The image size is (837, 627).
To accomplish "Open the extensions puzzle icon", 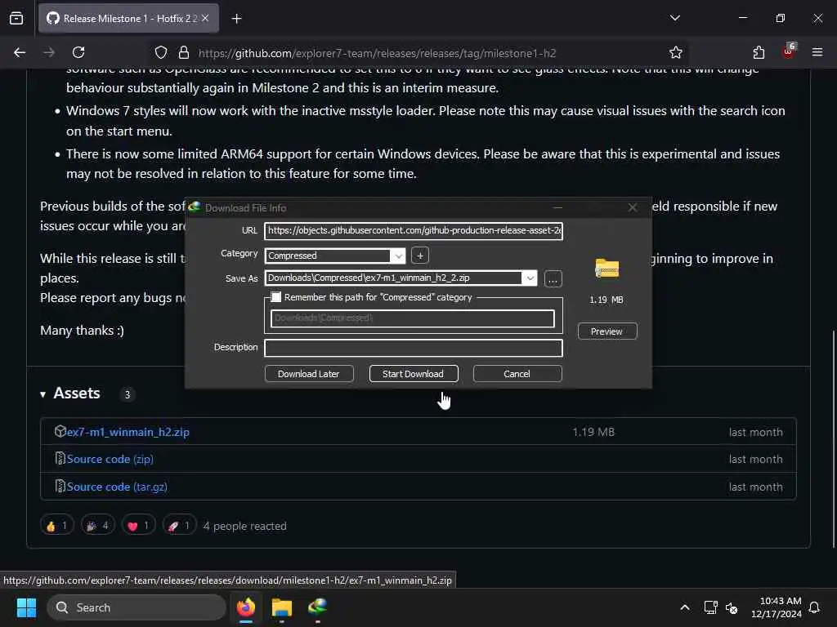I will pyautogui.click(x=759, y=52).
